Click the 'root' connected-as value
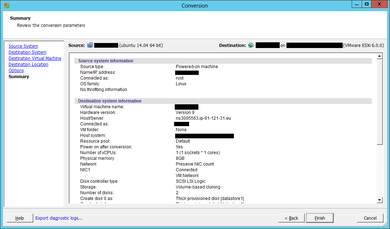This screenshot has height=229, width=390. click(179, 78)
